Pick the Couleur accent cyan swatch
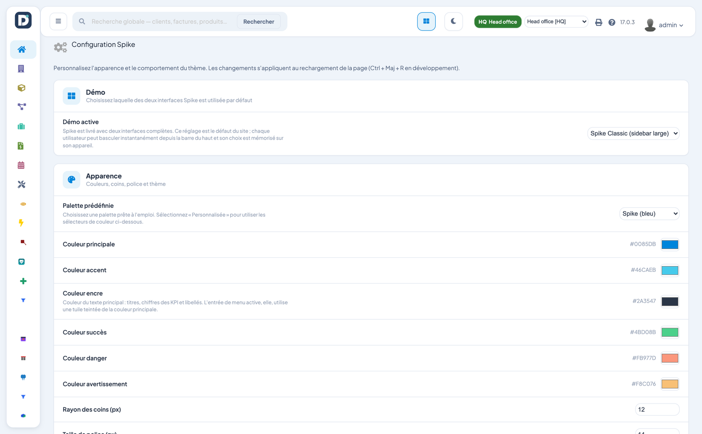Image resolution: width=702 pixels, height=434 pixels. (x=670, y=270)
